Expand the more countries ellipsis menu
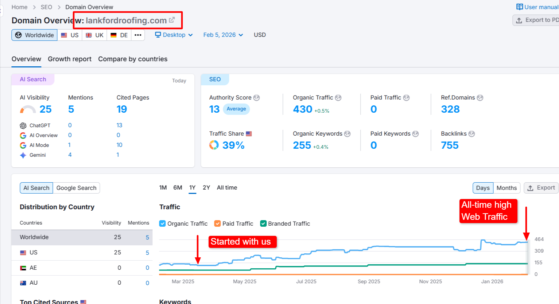Screen dimensions: 559x304 [137, 35]
